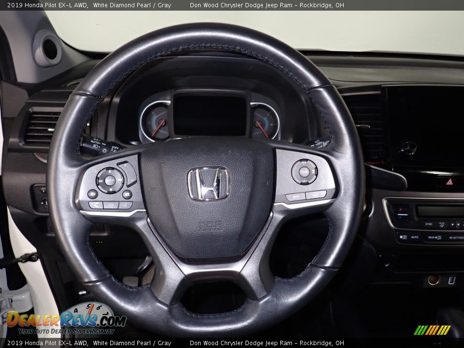464x348 pixels.
Task: Toggle the A/C ON/OFF control
Action: (402, 237)
